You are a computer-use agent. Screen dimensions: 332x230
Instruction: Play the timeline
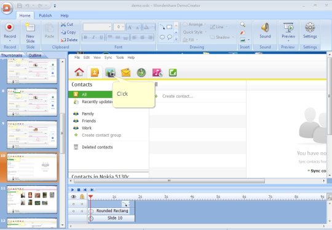tap(73, 190)
